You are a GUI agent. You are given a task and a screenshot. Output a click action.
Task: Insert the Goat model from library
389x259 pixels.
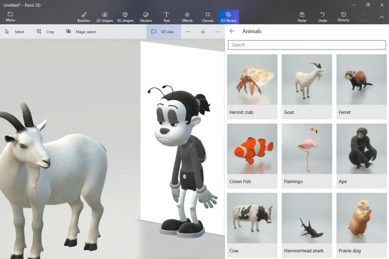pos(307,87)
